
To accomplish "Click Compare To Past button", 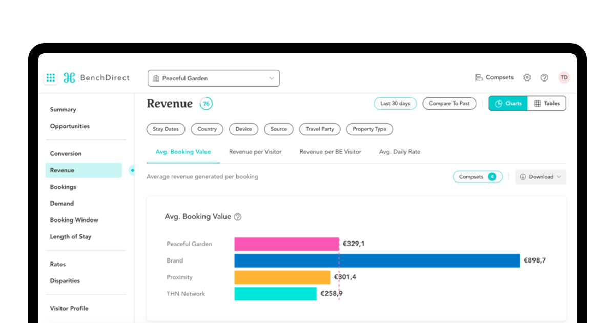I will [x=449, y=104].
